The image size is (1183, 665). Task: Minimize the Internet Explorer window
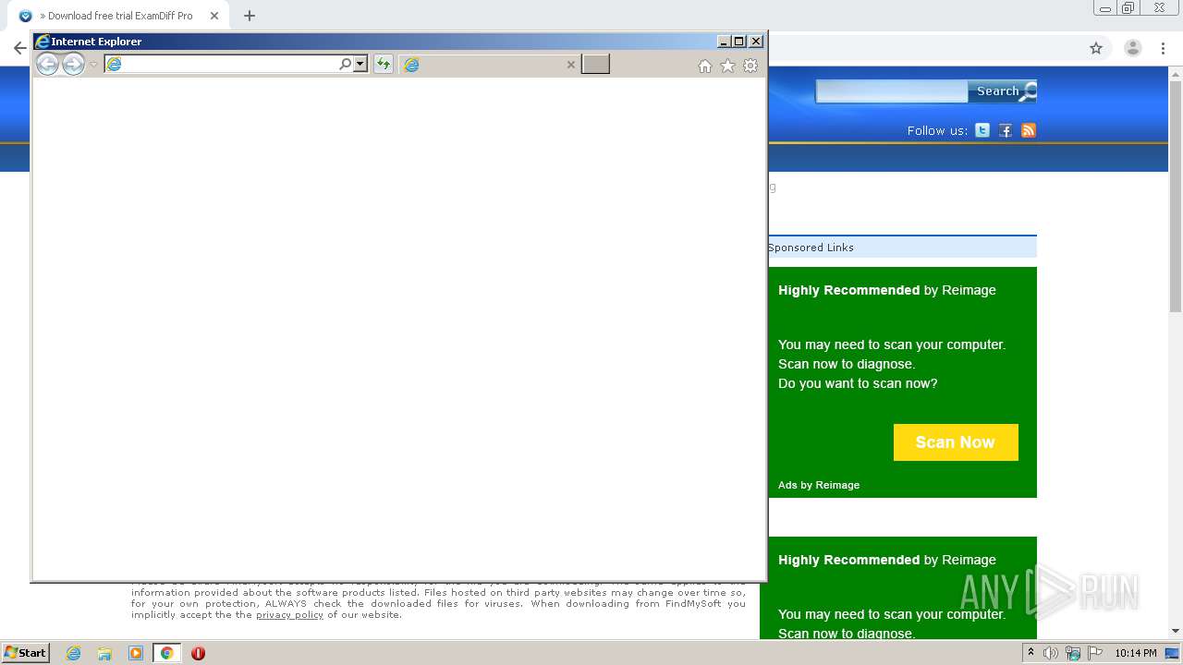(724, 42)
